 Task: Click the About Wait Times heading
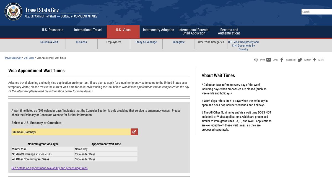click(x=218, y=76)
